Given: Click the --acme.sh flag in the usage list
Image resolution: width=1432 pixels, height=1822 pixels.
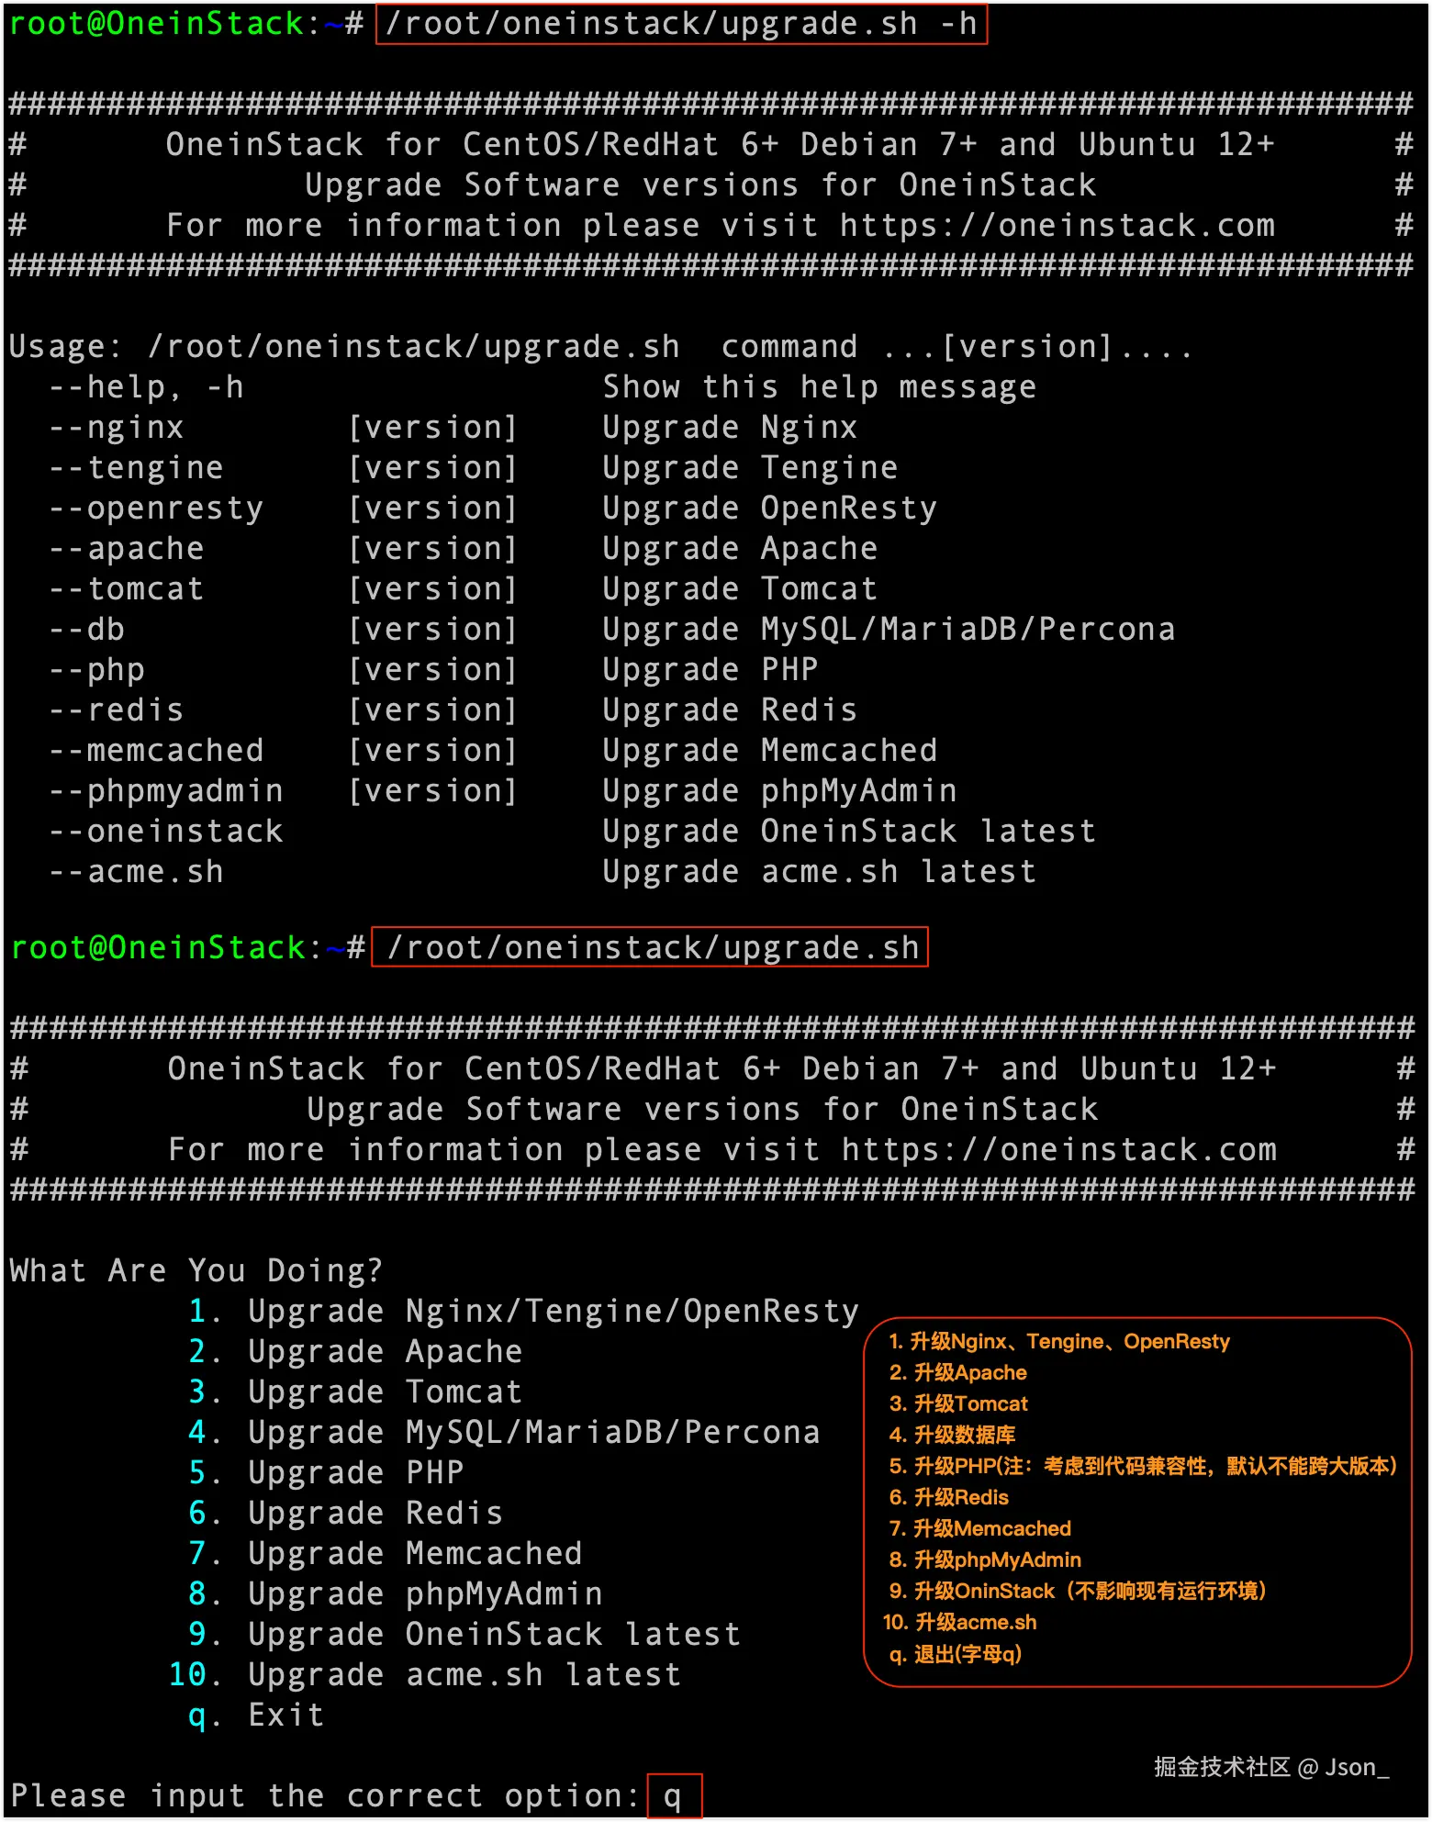Looking at the screenshot, I should click(x=136, y=872).
